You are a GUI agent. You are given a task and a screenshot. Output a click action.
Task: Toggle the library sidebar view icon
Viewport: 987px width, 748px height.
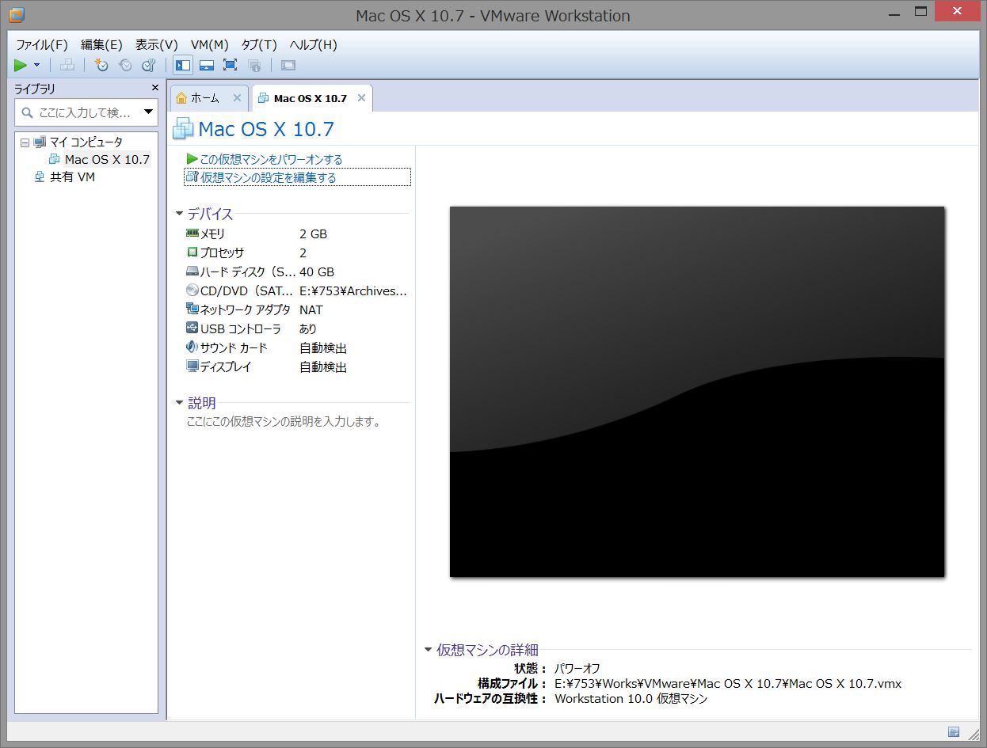[182, 66]
